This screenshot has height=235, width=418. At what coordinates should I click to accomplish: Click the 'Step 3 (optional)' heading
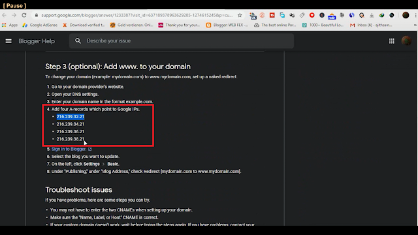118,67
